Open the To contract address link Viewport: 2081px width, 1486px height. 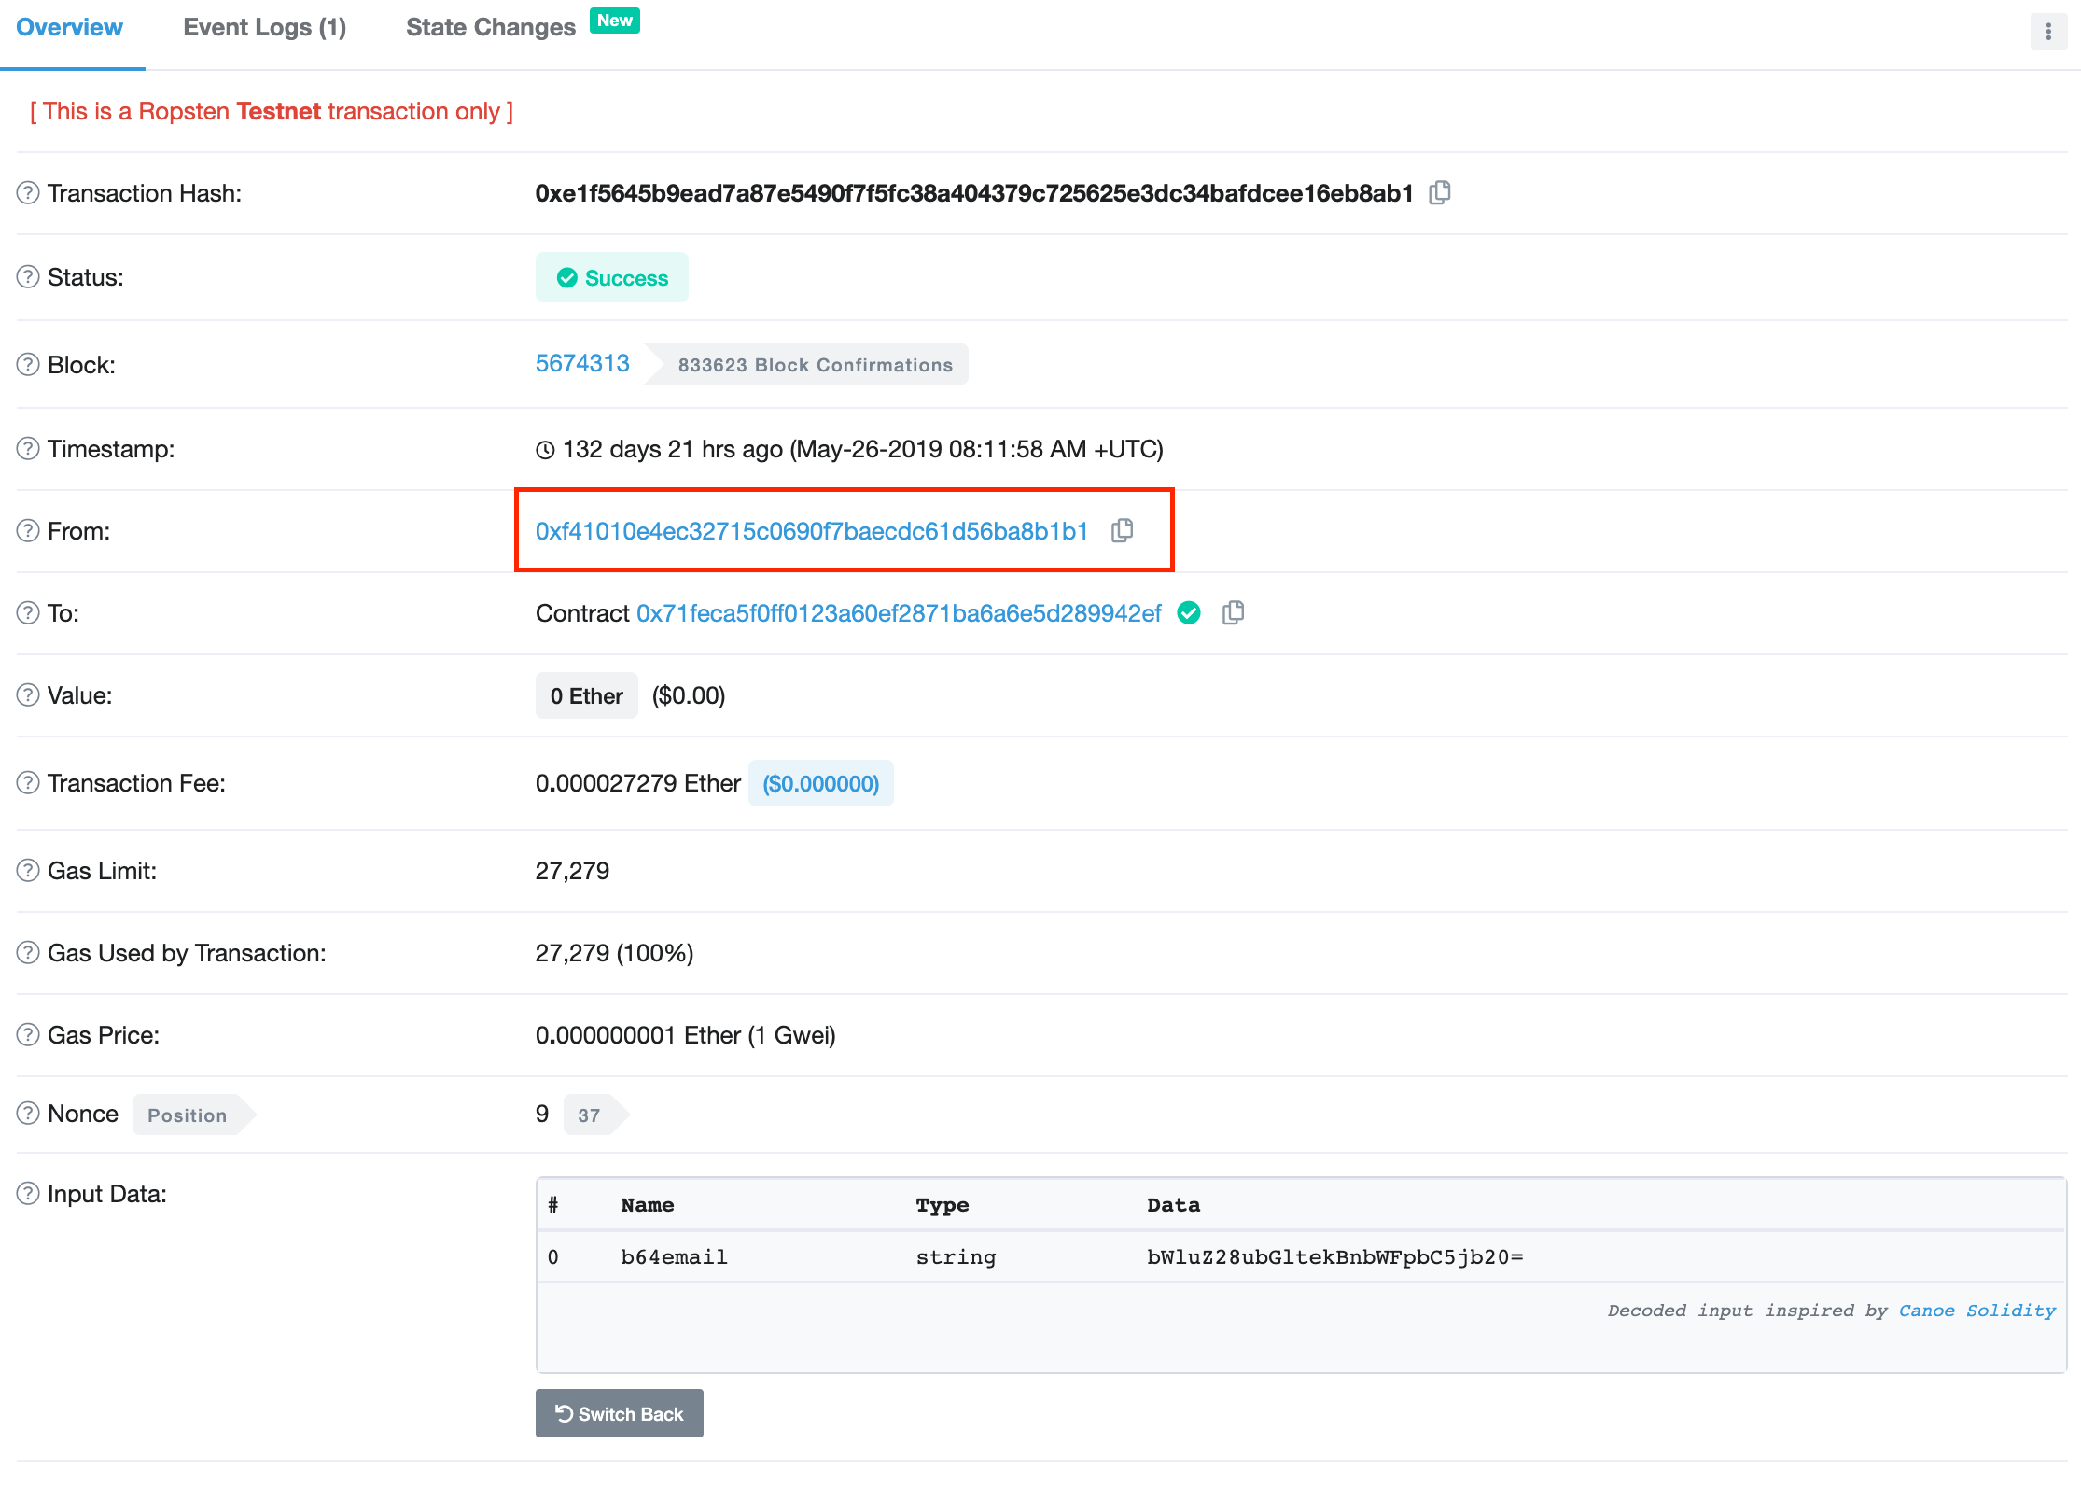pyautogui.click(x=899, y=613)
